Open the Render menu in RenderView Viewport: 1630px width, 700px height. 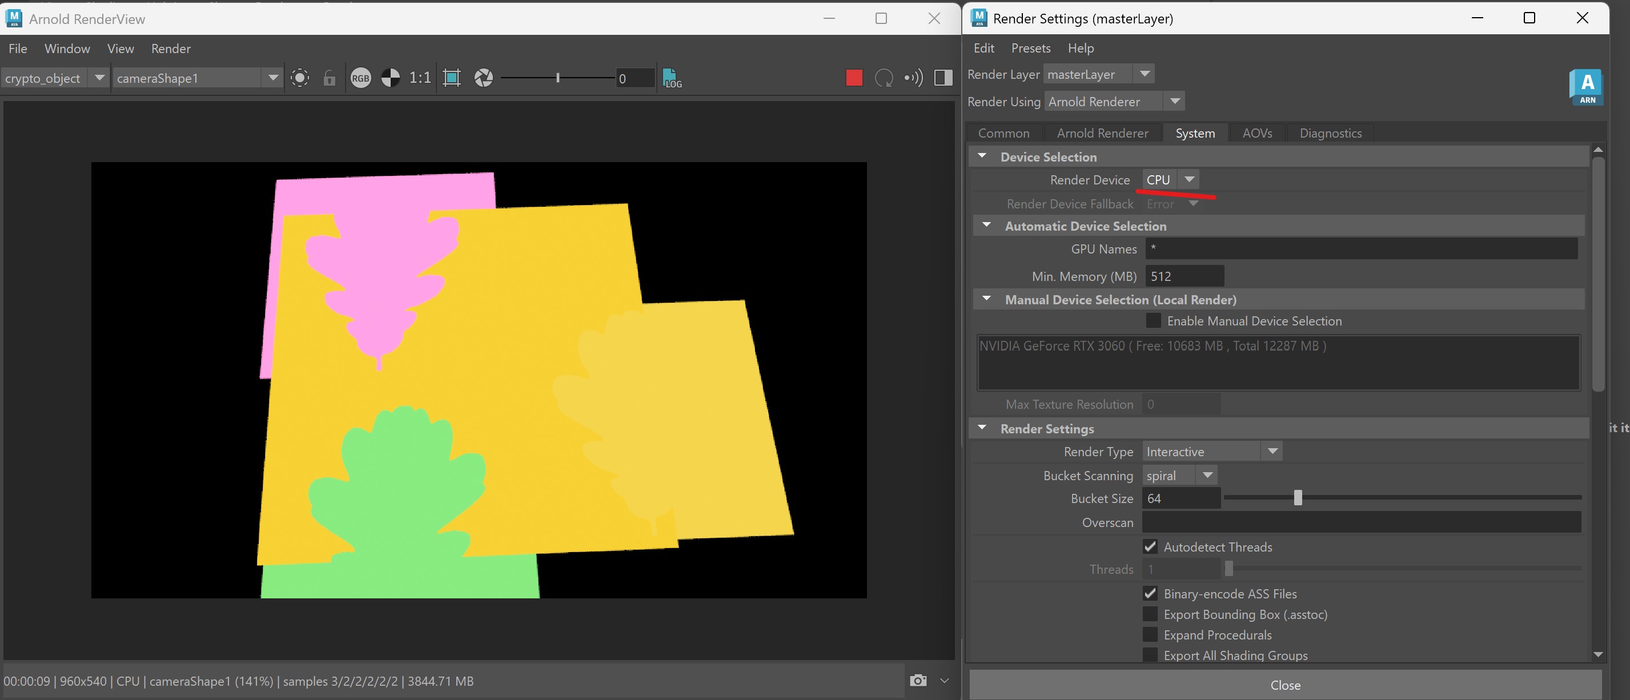click(x=171, y=49)
